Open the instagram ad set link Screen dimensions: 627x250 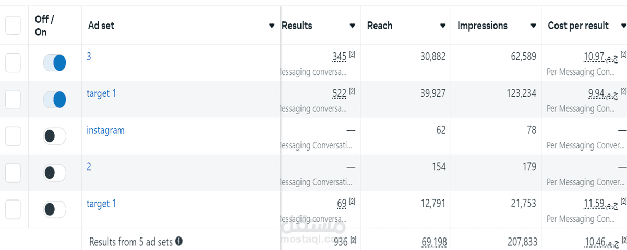[105, 130]
